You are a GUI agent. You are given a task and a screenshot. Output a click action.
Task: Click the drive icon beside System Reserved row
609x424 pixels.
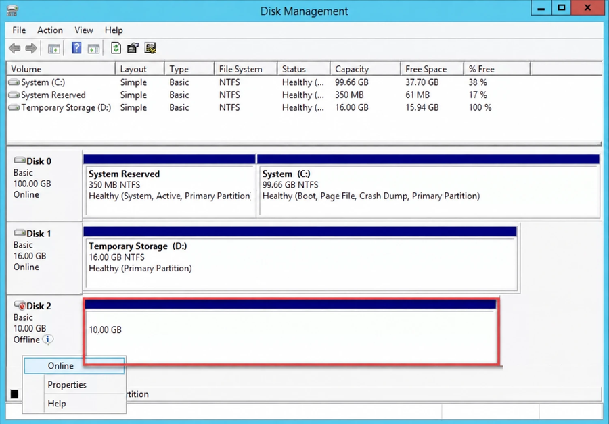(x=14, y=95)
